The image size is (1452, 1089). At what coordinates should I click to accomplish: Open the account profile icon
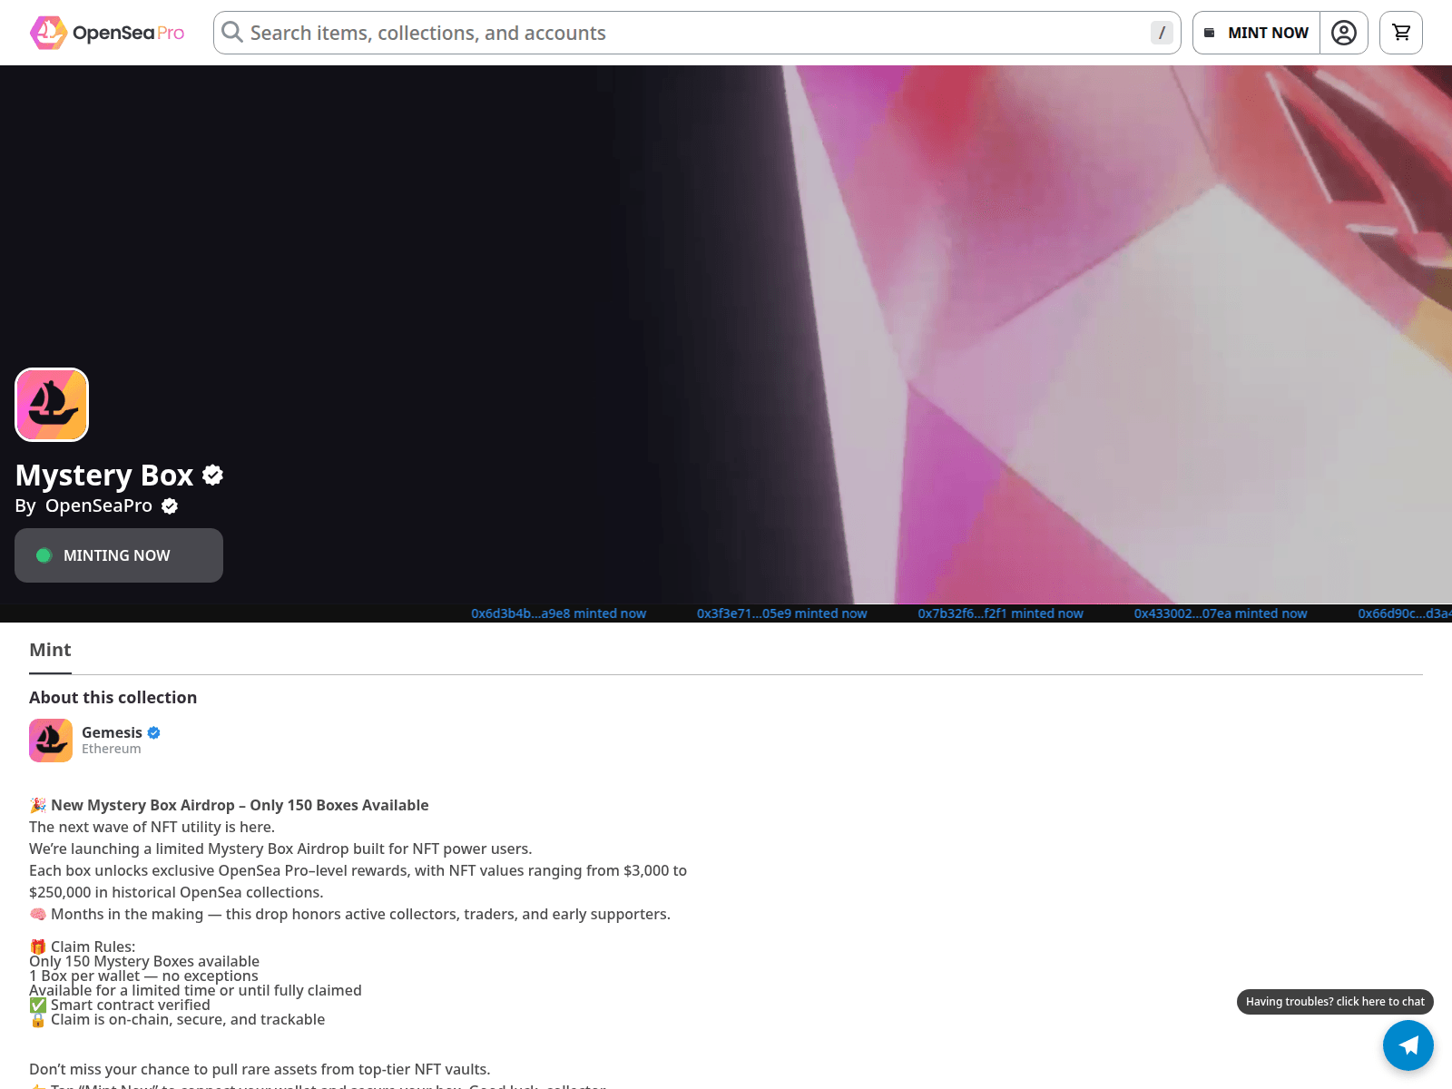[x=1343, y=33]
